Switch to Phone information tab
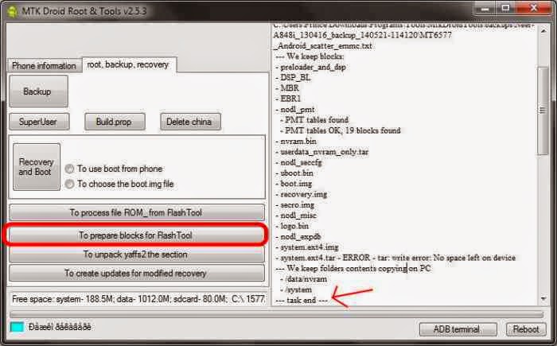 click(x=44, y=66)
